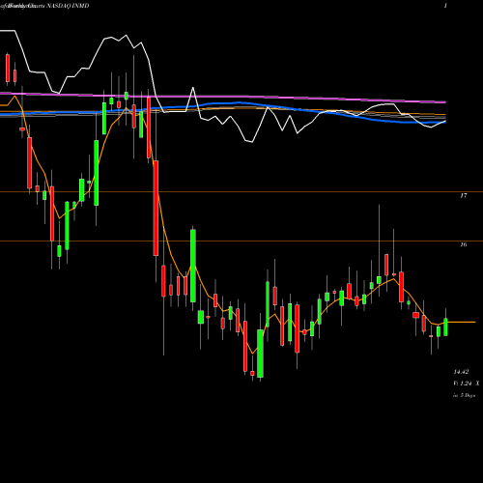483x483 pixels.
Task: Click the last green candlestick on the chart
Action: point(445,327)
